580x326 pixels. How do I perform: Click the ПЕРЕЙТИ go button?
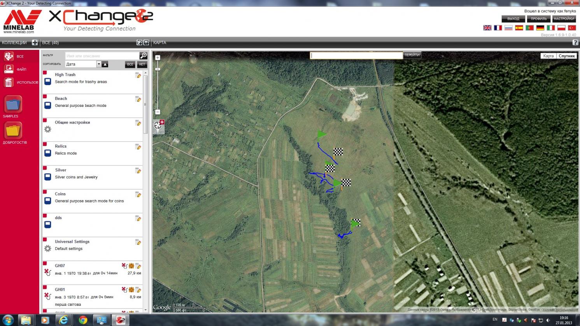(x=412, y=55)
